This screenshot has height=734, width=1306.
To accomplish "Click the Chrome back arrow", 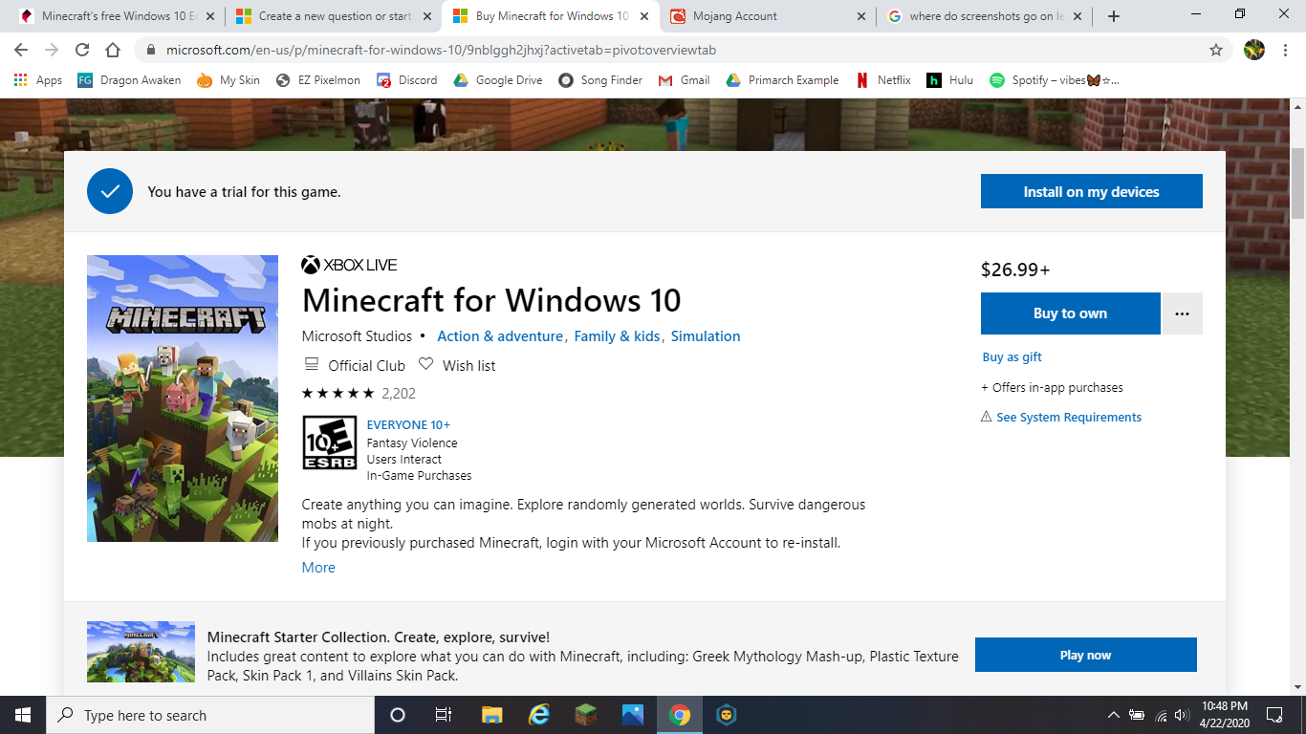I will coord(21,50).
